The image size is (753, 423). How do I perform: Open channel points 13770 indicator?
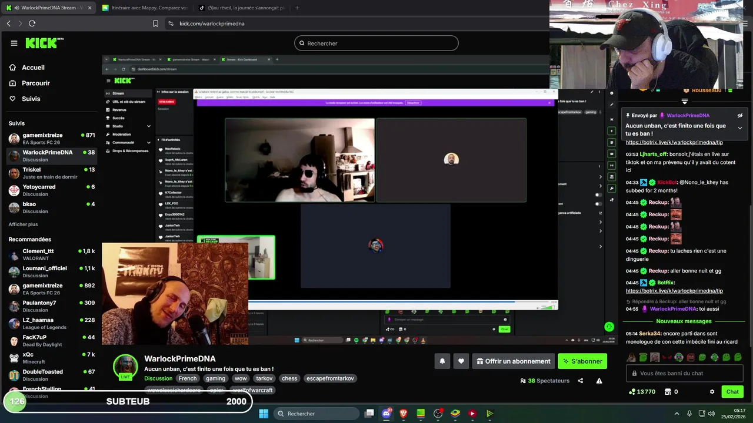click(642, 392)
